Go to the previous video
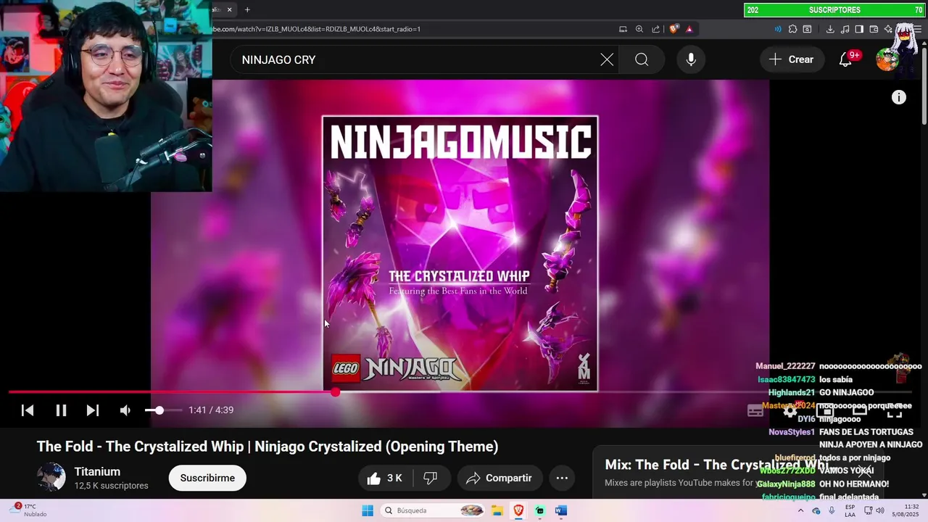This screenshot has width=928, height=522. tap(28, 410)
